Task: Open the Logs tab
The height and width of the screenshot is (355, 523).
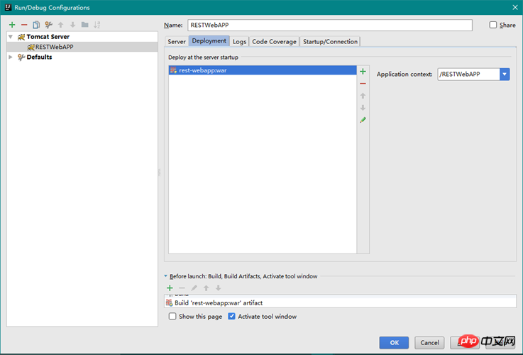Action: point(239,41)
